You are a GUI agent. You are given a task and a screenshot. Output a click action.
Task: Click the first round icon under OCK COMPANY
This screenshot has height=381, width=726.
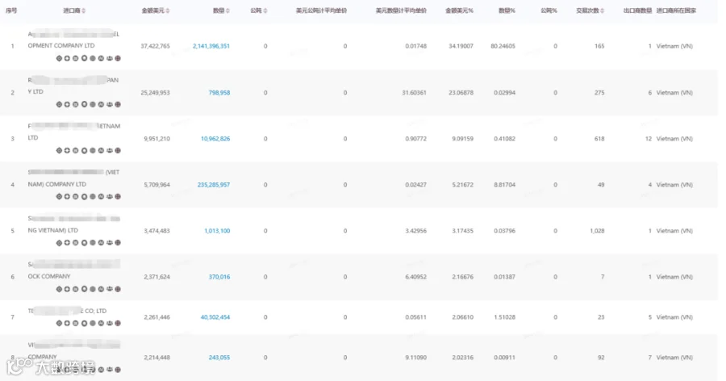(59, 289)
